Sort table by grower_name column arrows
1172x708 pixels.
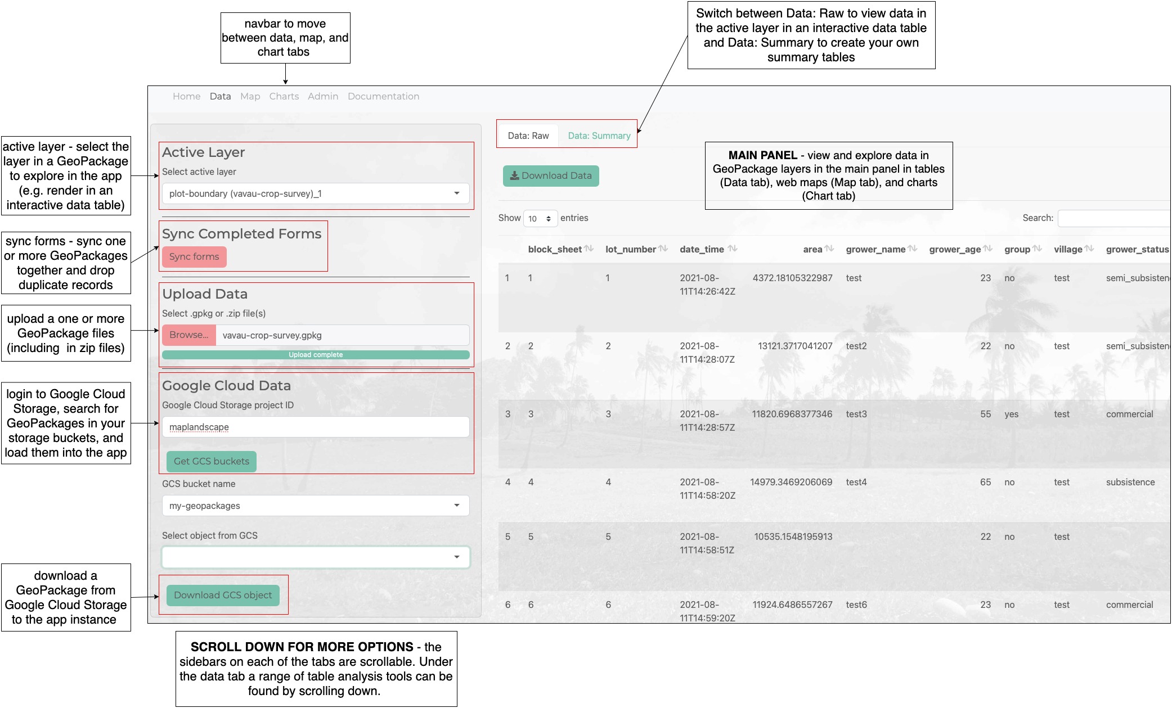pyautogui.click(x=912, y=249)
